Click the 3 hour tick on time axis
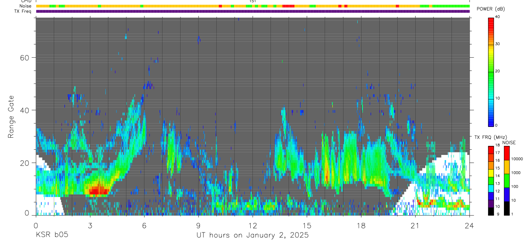This screenshot has width=528, height=244. 90,225
